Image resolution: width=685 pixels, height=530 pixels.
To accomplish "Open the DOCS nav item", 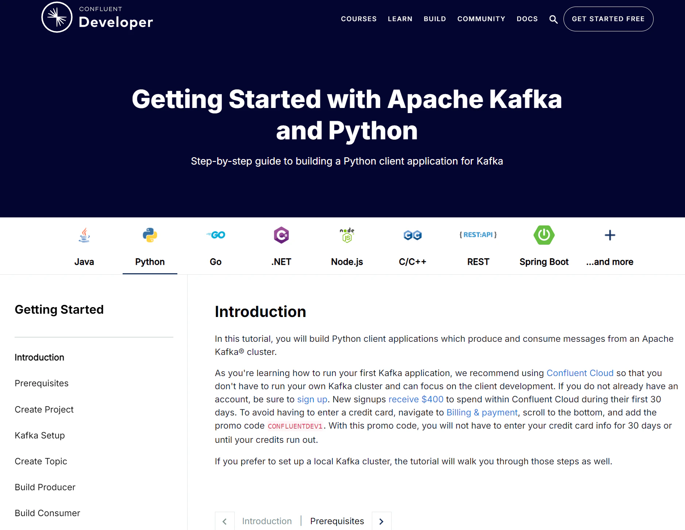I will (x=527, y=19).
